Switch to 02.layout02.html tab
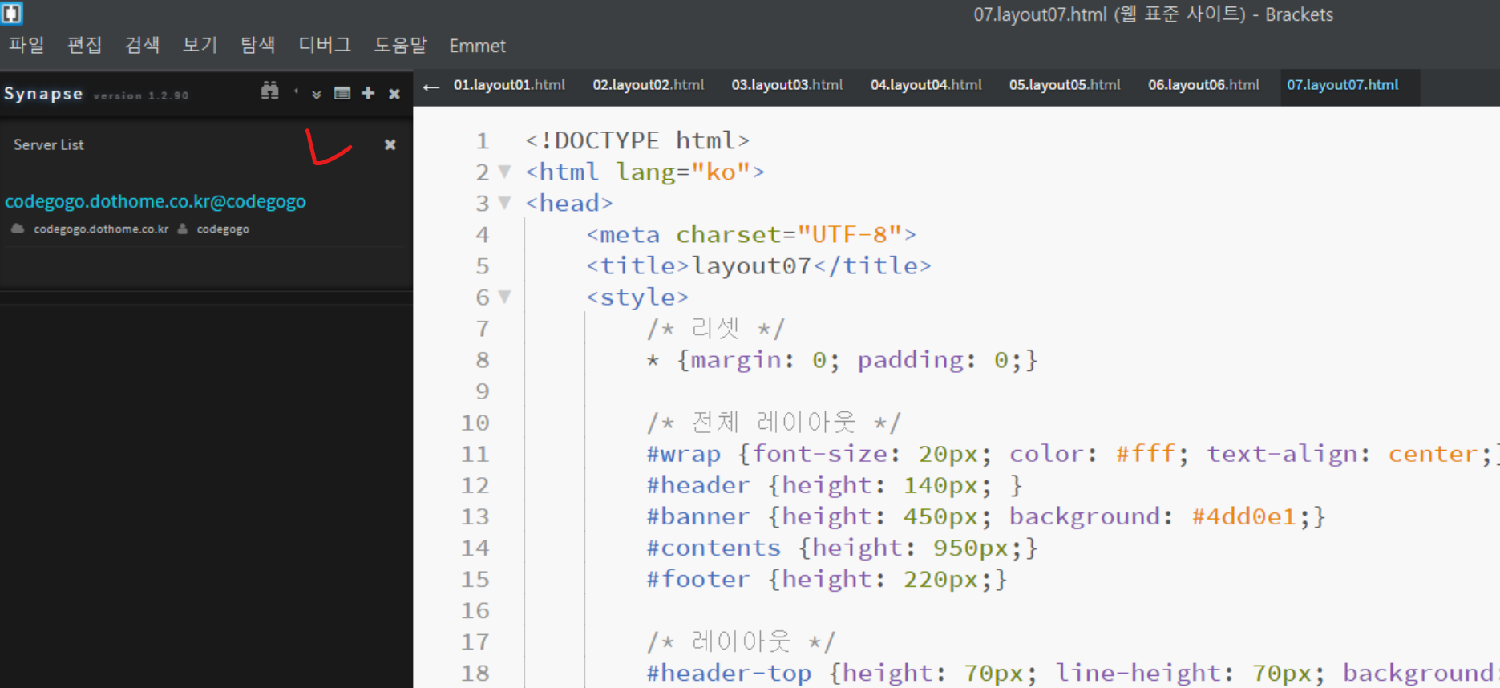The height and width of the screenshot is (688, 1500). [x=649, y=85]
